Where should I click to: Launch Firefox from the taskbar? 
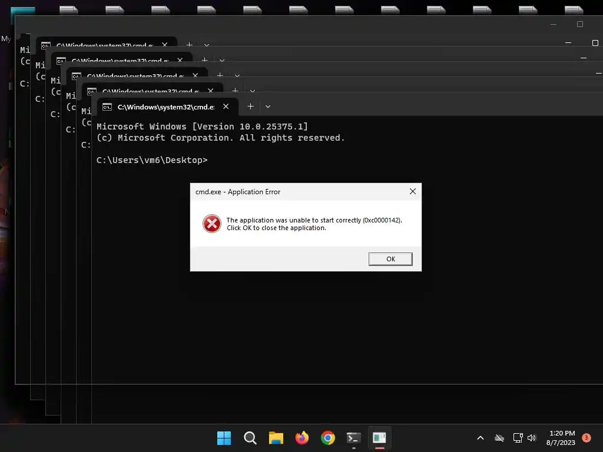pos(302,438)
